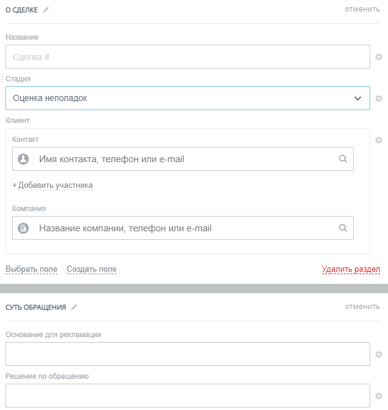Click gear next to "Решение по обращению" field
Screen dimensions: 388x410
(x=379, y=396)
